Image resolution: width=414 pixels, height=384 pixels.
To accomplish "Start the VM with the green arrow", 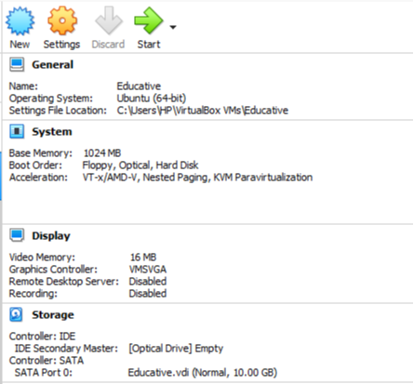I will 149,20.
